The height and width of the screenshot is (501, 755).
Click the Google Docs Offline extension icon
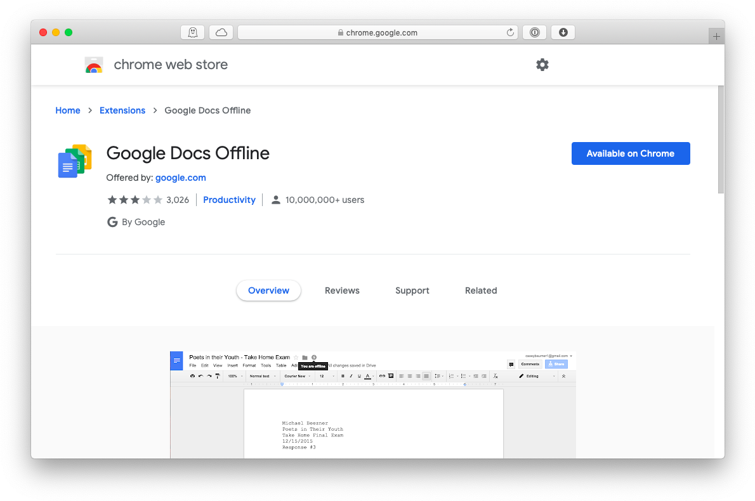click(x=75, y=160)
